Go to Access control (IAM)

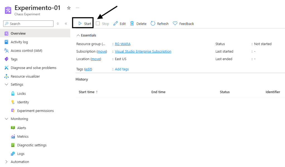(x=26, y=51)
